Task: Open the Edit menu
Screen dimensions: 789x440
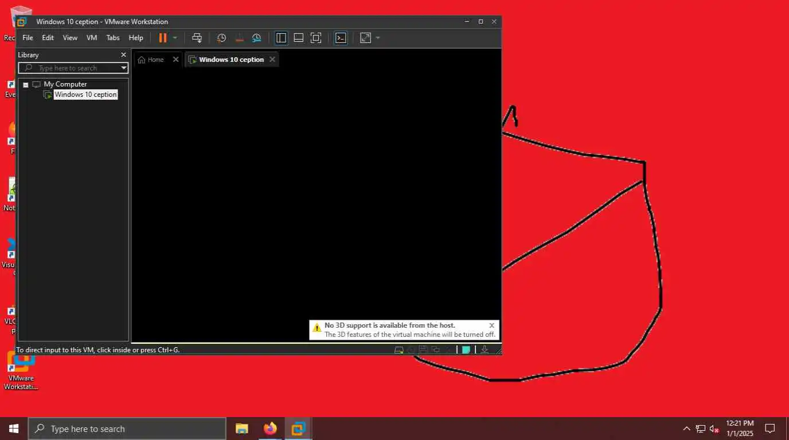Action: (48, 38)
